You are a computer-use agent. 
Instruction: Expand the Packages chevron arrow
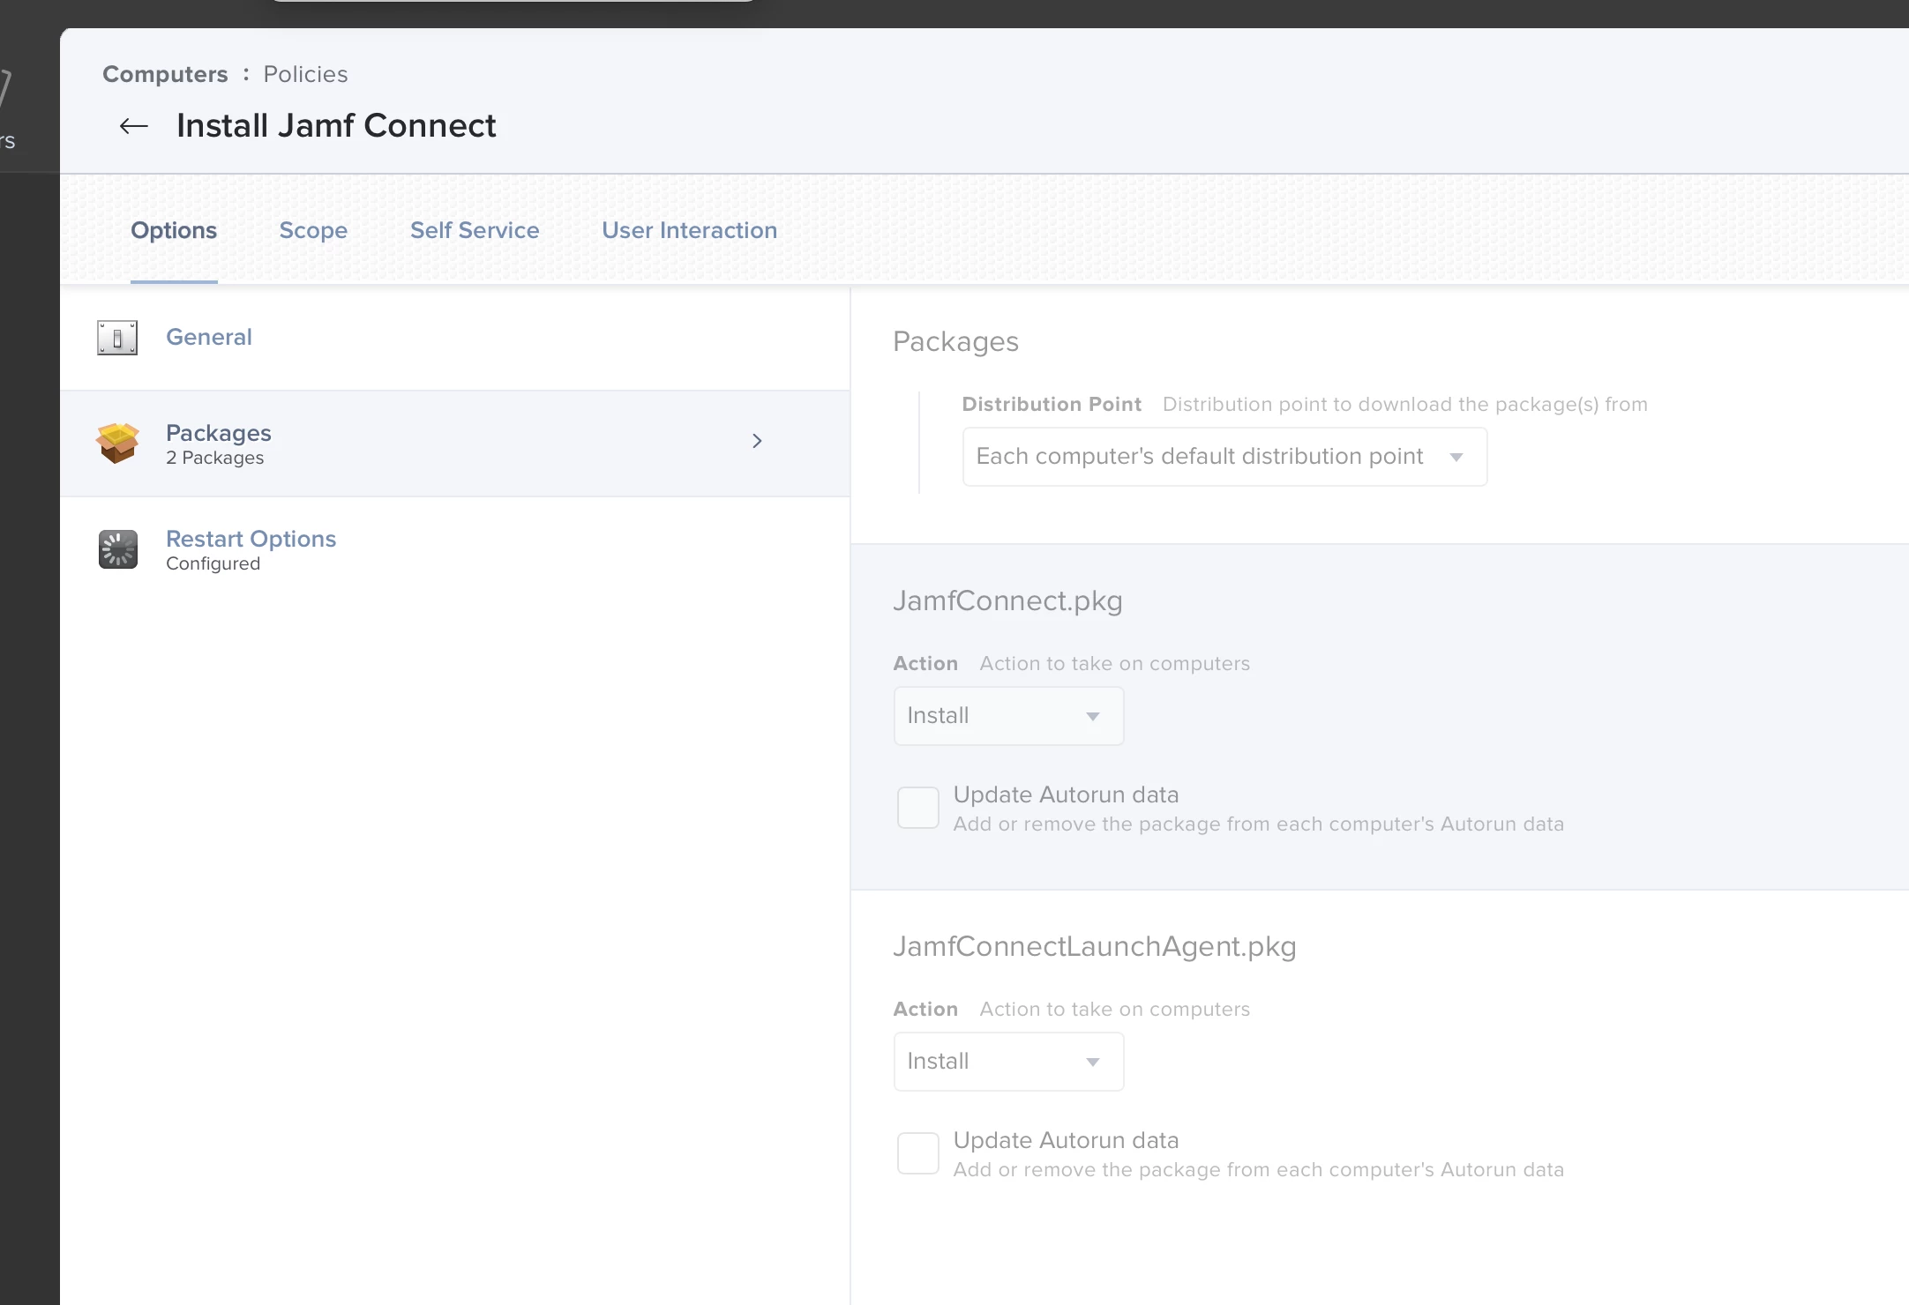757,441
